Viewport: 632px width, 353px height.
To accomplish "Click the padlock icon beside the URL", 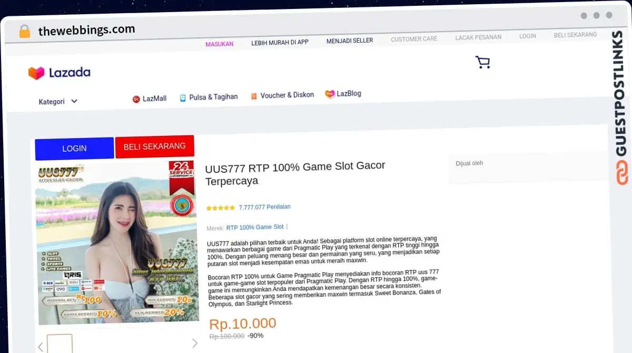I will click(x=25, y=31).
